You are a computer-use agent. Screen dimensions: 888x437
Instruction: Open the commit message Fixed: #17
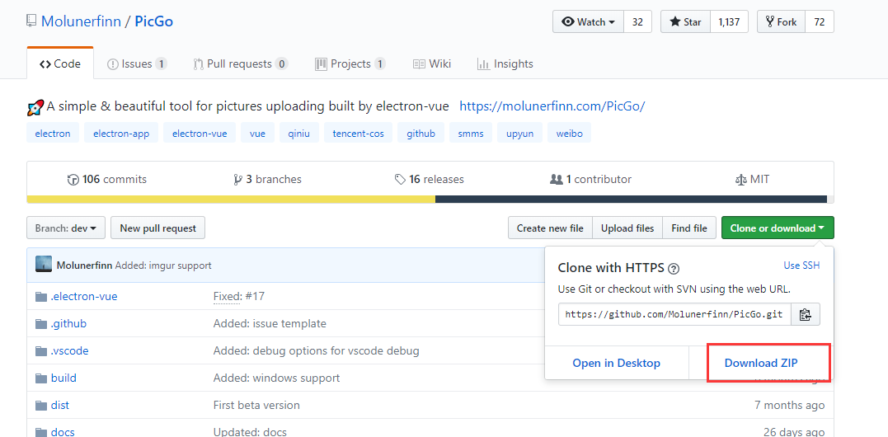238,296
